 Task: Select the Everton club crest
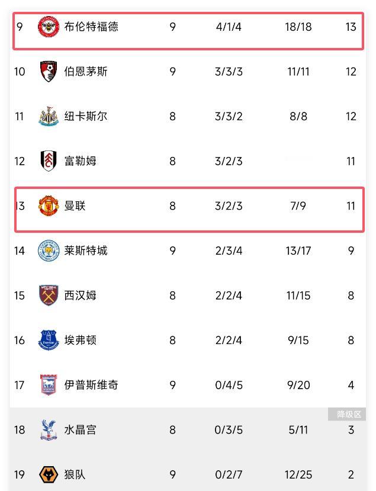[48, 340]
